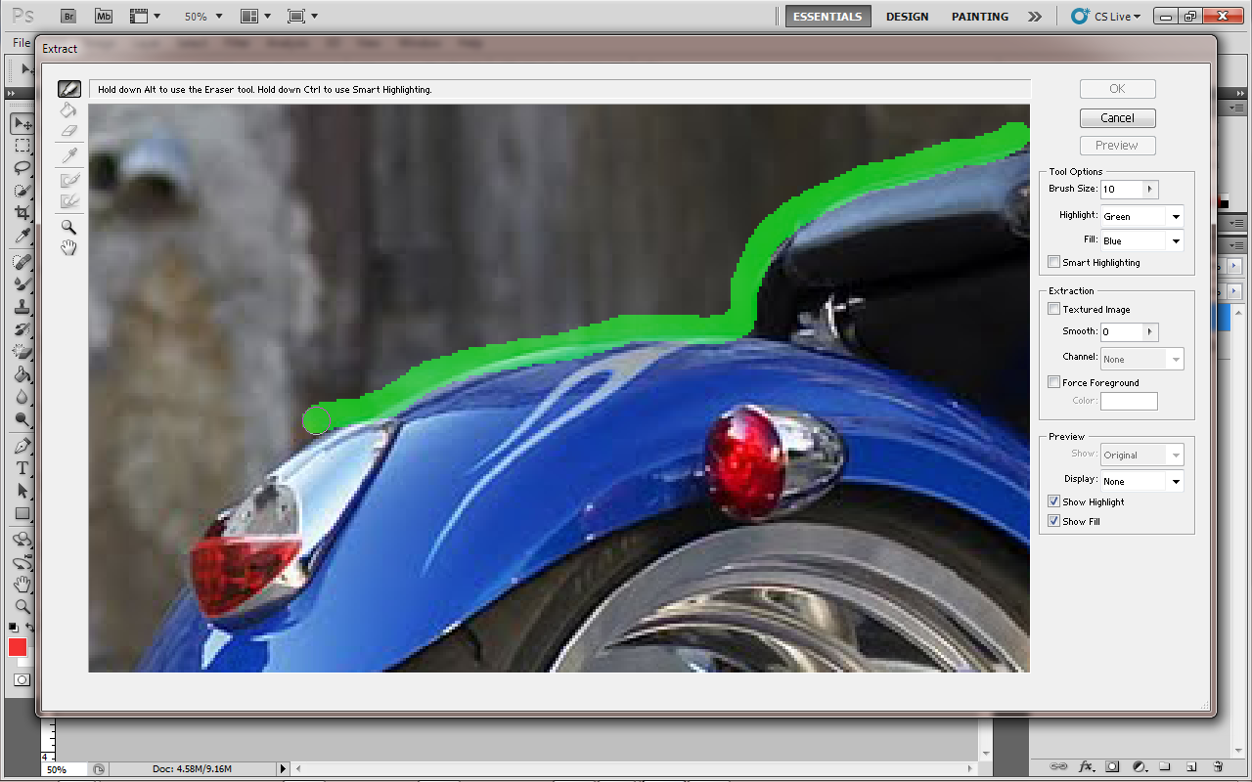Switch to the Design workspace
Screen dimensions: 1252x782
click(x=907, y=17)
